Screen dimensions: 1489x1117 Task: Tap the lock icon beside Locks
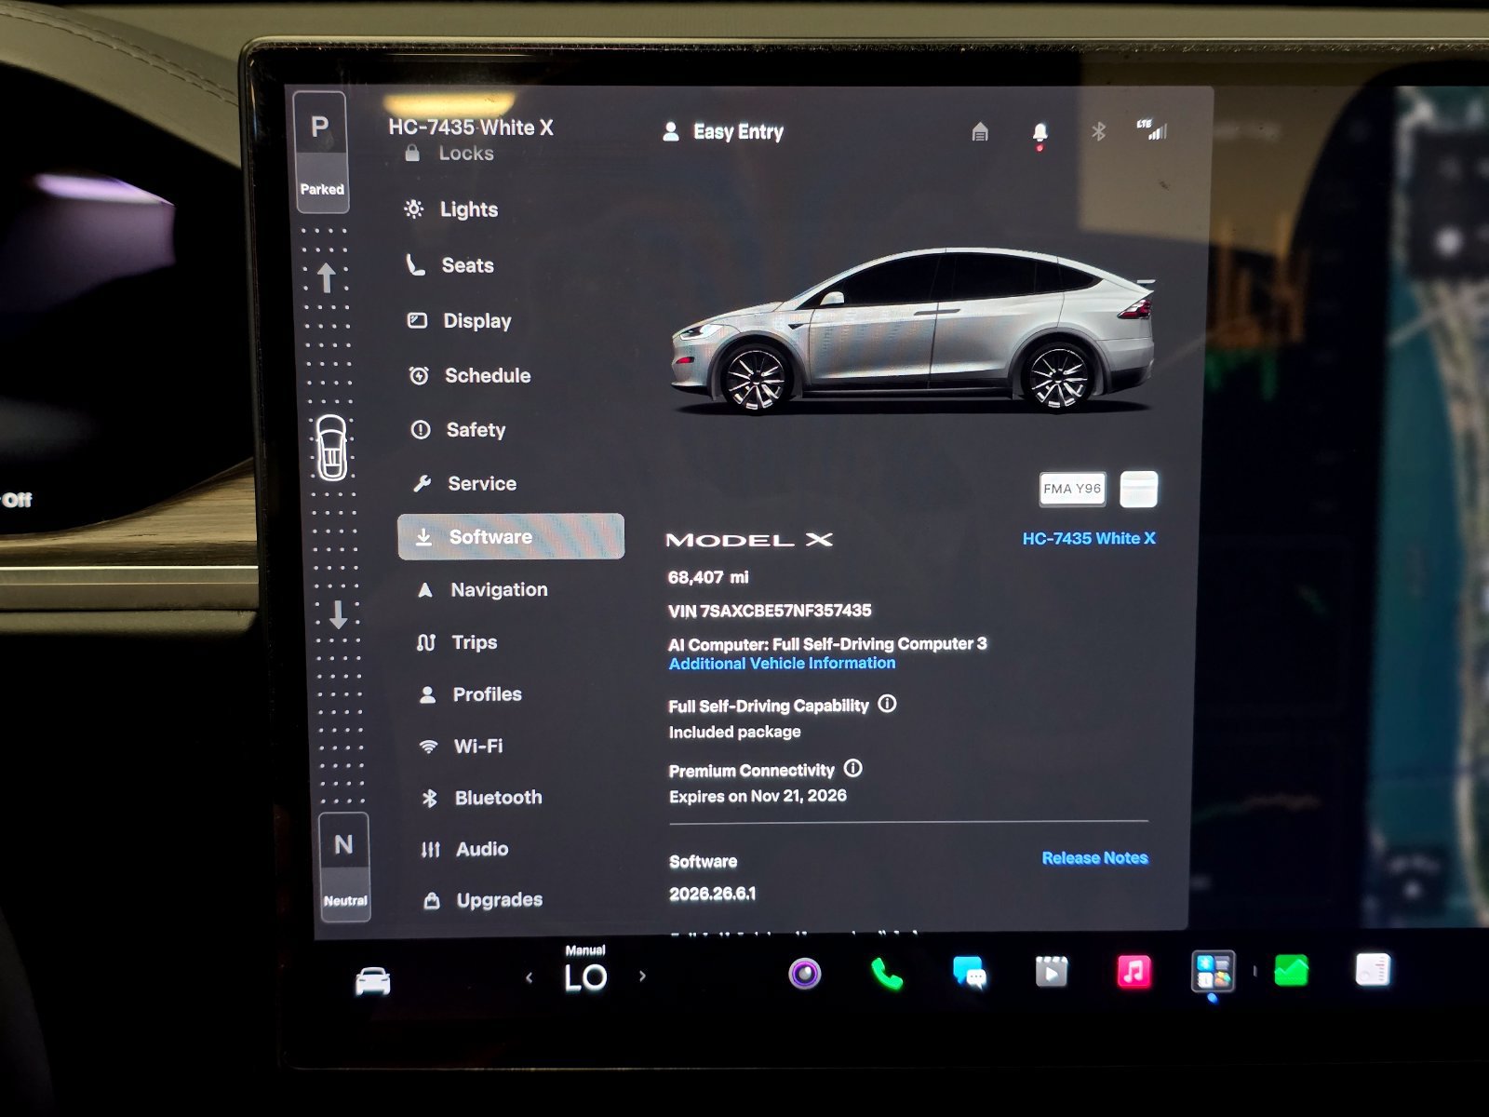click(x=412, y=154)
